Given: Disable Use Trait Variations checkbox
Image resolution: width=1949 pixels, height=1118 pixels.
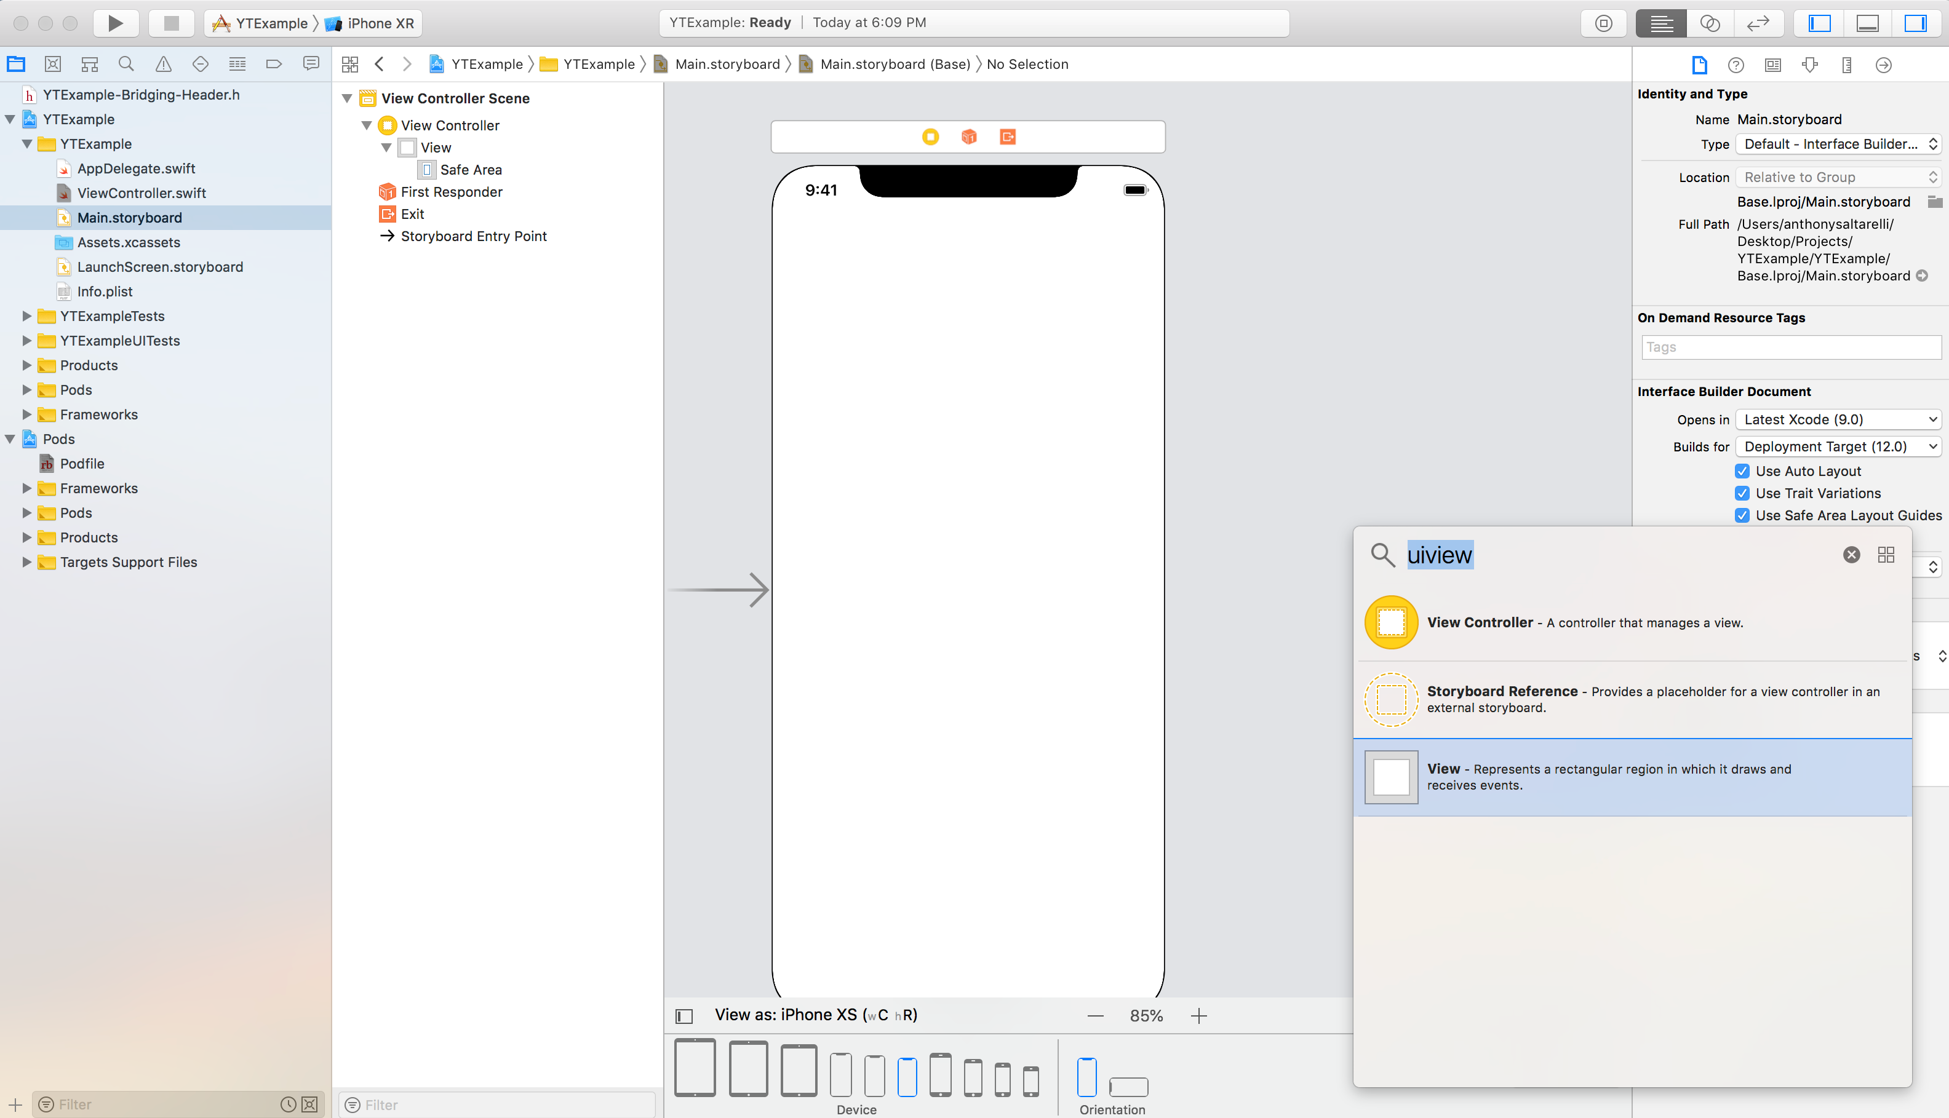Looking at the screenshot, I should pos(1742,493).
